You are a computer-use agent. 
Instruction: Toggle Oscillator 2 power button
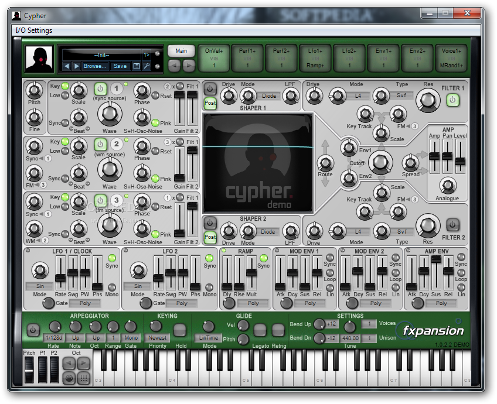(100, 145)
